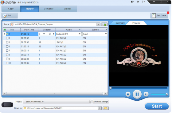Click the Start button
This screenshot has width=172, height=113.
pyautogui.click(x=157, y=106)
